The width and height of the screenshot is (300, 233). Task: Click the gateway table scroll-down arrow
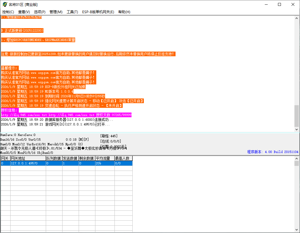pos(296,230)
